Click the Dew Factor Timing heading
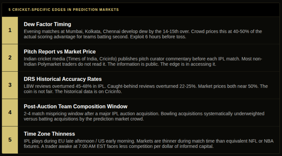Screen dimensions: 282x156 47,24
